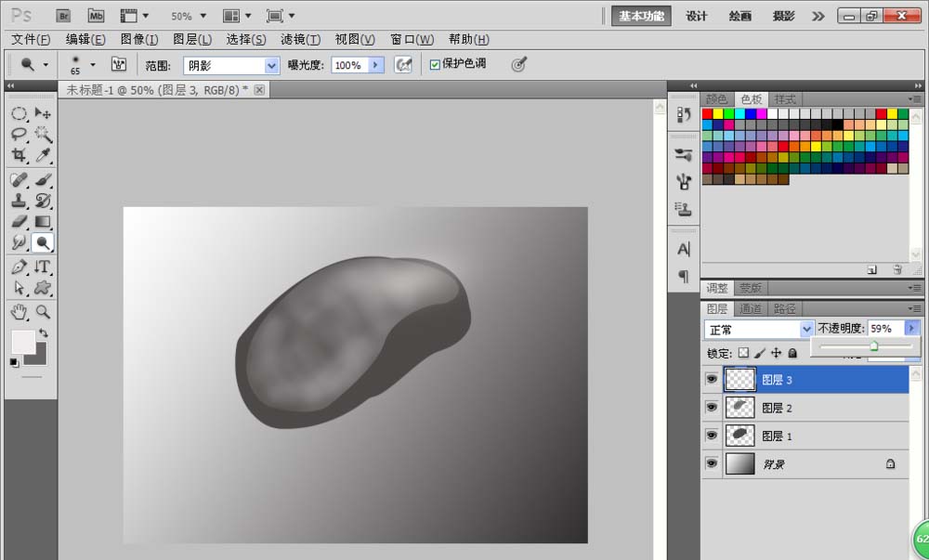Toggle the brush panel button
929x560 pixels.
pyautogui.click(x=119, y=64)
